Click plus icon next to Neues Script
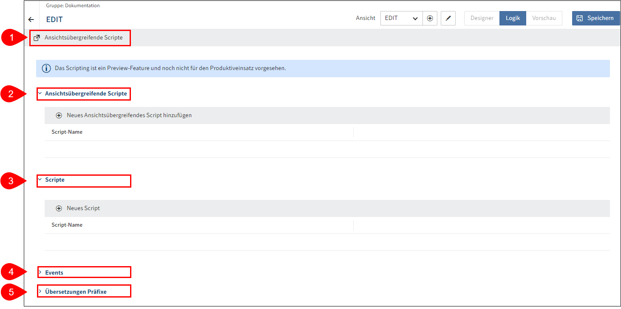 click(x=59, y=208)
